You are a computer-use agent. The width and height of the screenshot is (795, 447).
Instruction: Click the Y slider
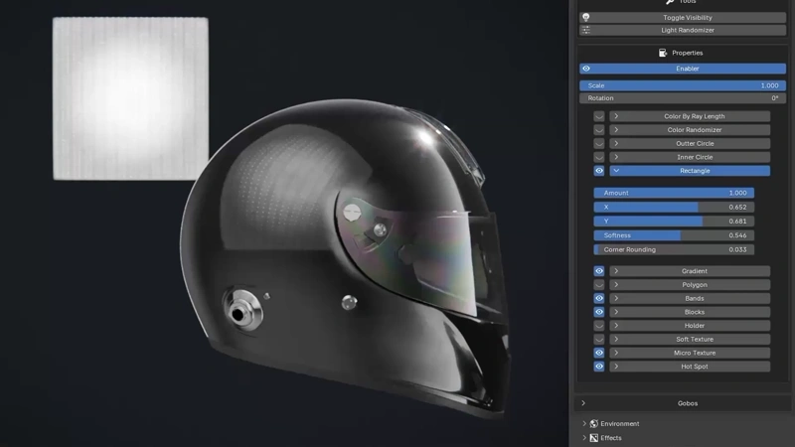click(674, 222)
